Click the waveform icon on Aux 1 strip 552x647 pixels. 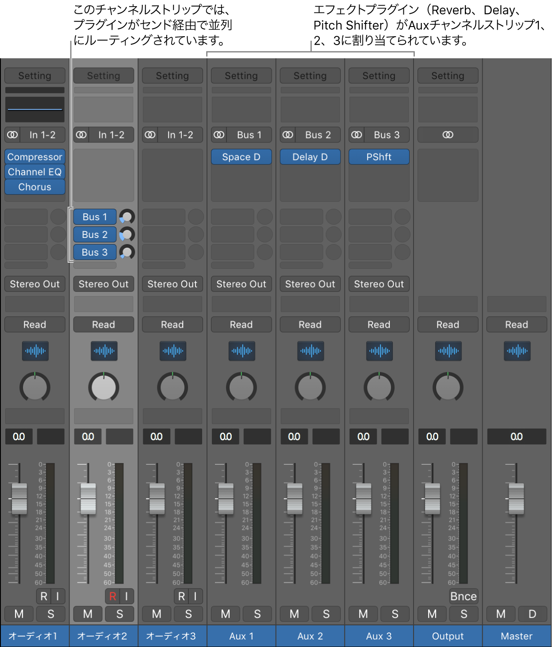click(x=241, y=351)
